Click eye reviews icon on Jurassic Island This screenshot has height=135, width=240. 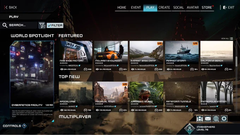133,110
